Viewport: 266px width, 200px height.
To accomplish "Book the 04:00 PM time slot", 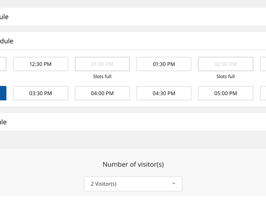I will (102, 93).
